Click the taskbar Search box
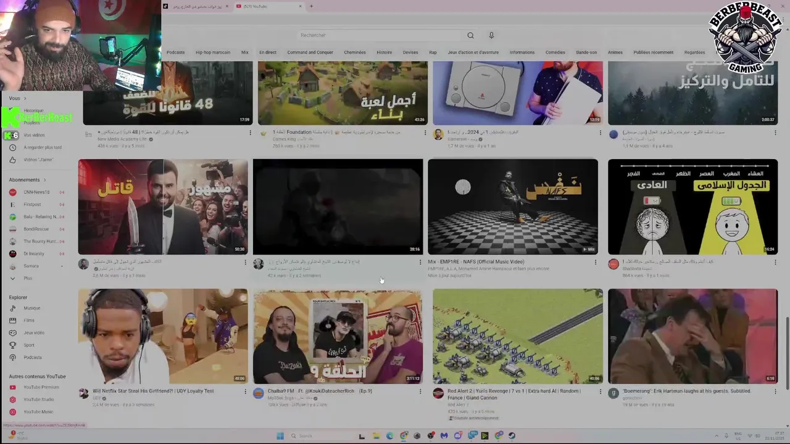This screenshot has height=444, width=790. pos(321,436)
